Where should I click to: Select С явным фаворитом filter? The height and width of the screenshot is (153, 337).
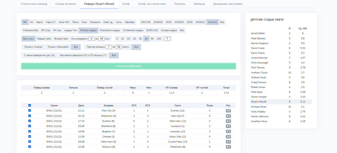pyautogui.click(x=39, y=55)
